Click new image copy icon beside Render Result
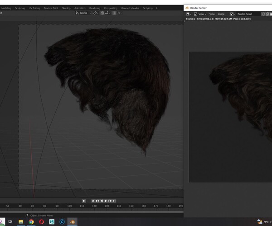This screenshot has width=272, height=226. pos(267,14)
